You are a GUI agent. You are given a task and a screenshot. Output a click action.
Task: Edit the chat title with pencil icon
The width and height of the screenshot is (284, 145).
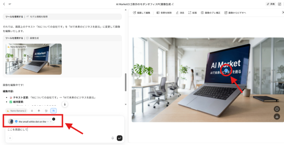[x=173, y=4]
